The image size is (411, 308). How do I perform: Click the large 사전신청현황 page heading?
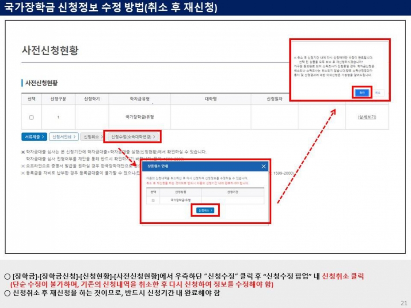tap(50, 50)
